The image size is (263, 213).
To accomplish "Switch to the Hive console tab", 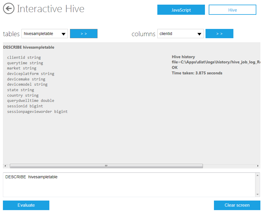I will [232, 10].
